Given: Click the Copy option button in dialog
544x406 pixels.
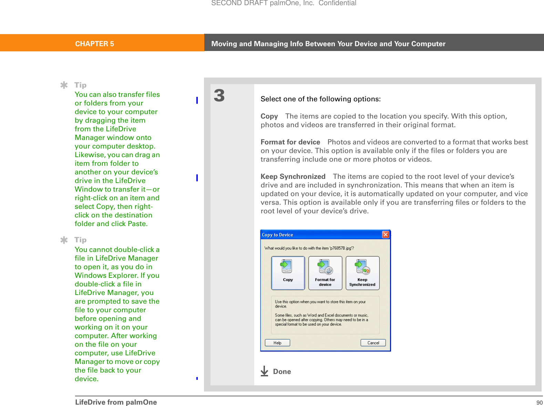Looking at the screenshot, I should coord(288,273).
